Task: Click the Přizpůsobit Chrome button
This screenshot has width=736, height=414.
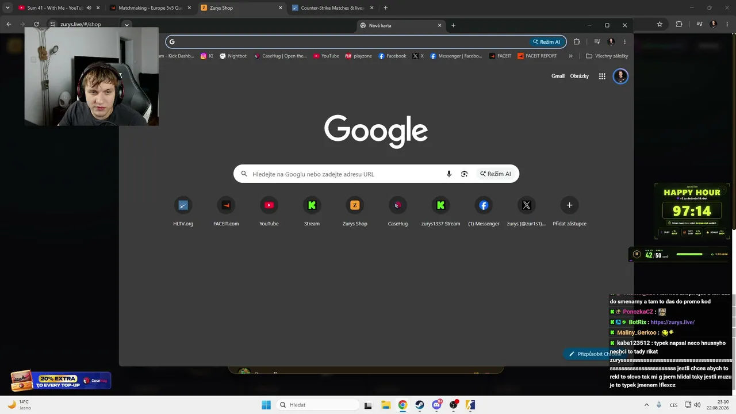Action: (x=594, y=354)
